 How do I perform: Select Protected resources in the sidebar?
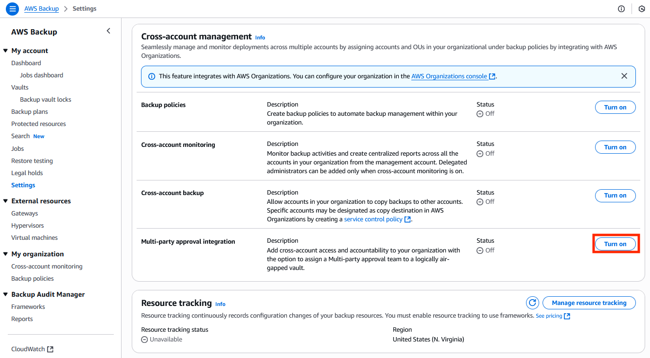point(38,124)
